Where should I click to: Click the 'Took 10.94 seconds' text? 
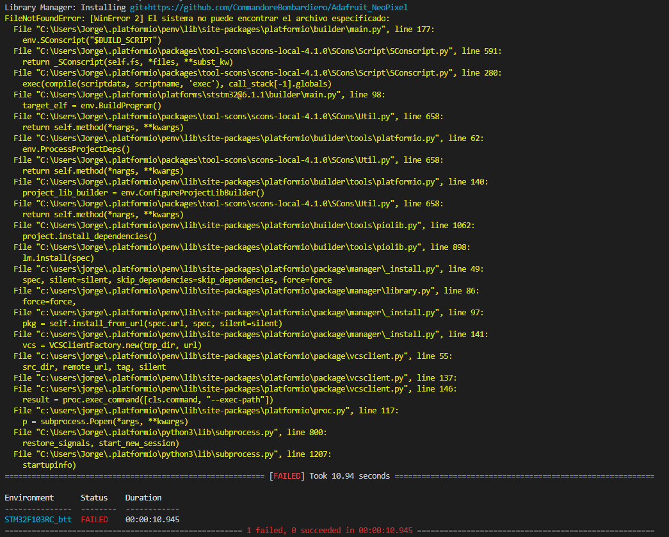350,476
